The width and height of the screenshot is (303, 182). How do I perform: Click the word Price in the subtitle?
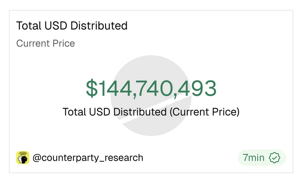point(64,43)
